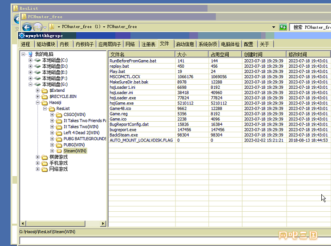Sort by the 大小 column header
The image size is (331, 246).
pyautogui.click(x=192, y=54)
